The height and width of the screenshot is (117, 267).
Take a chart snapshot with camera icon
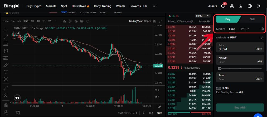tap(82, 21)
